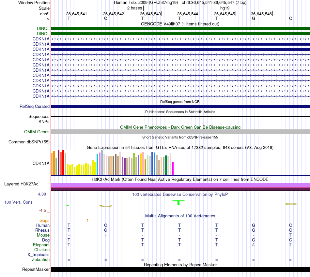This screenshot has height=277, width=310.
Task: Click the GTEx CDKN1A expression bar chart
Action: pyautogui.click(x=112, y=163)
